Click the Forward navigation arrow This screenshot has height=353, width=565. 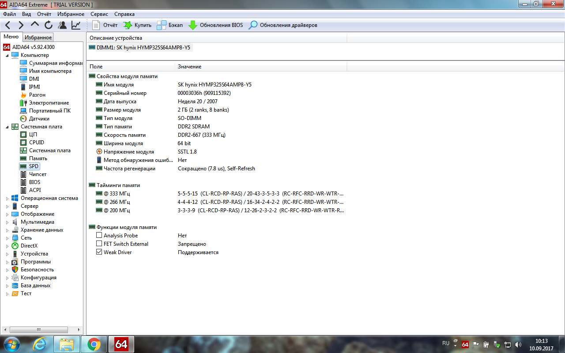point(21,25)
